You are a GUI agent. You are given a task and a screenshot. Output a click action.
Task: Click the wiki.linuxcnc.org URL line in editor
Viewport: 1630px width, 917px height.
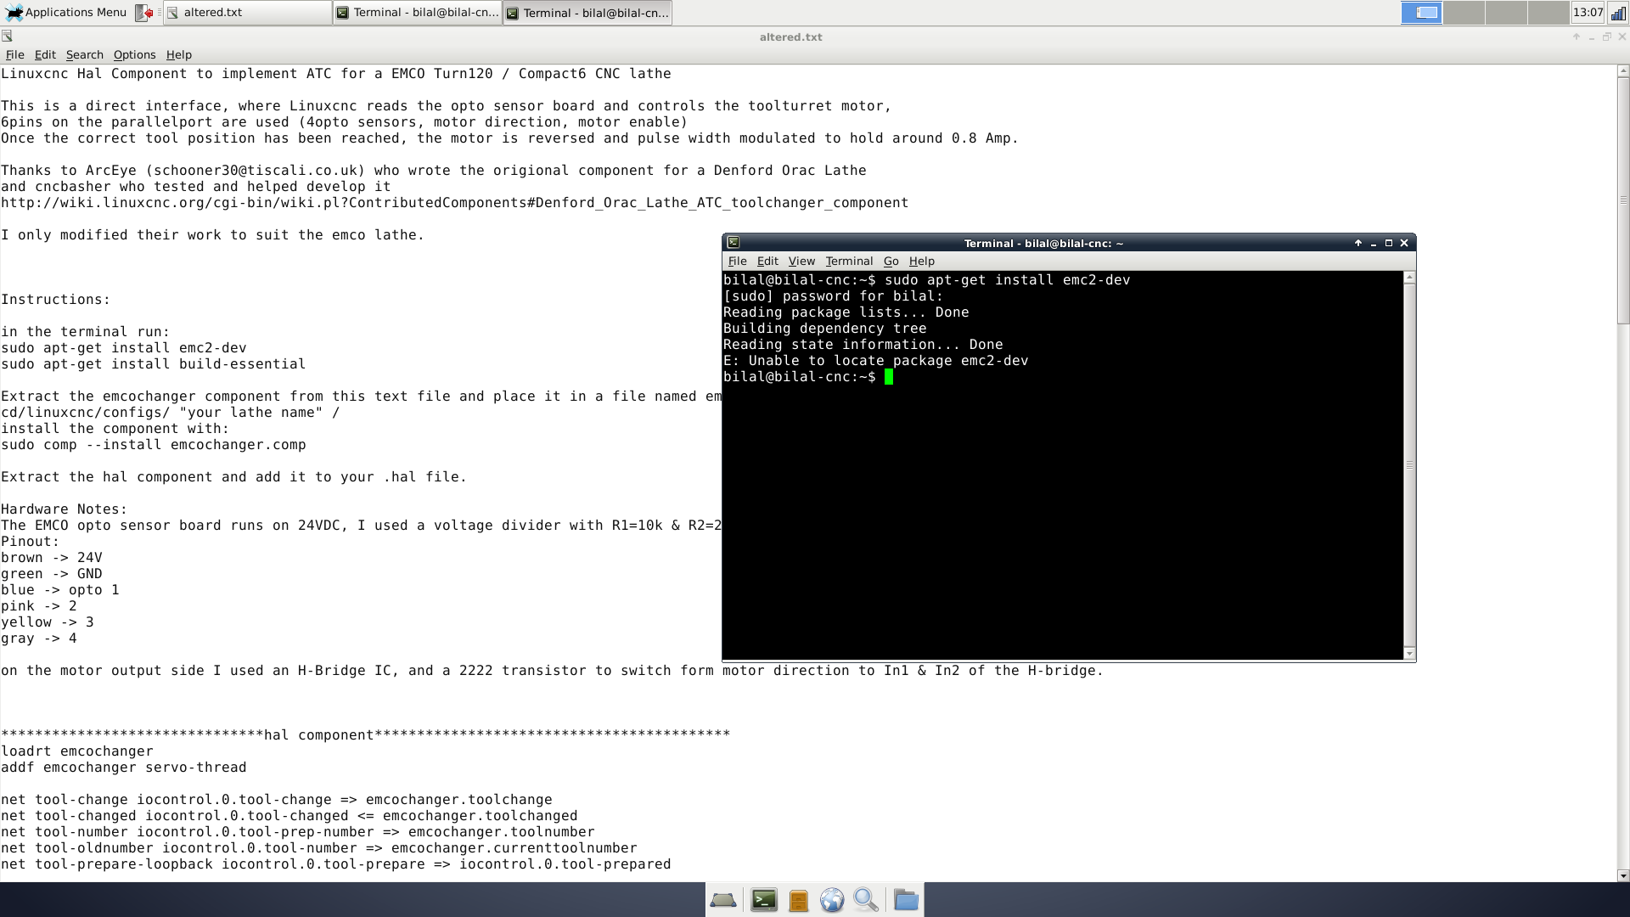tap(455, 203)
